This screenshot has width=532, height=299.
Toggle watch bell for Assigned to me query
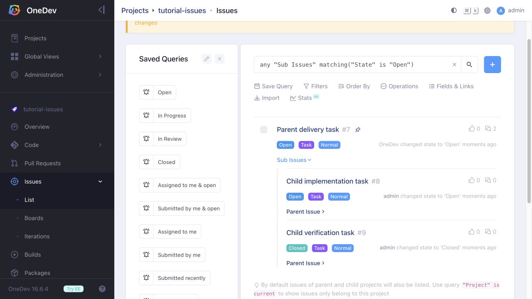(146, 232)
